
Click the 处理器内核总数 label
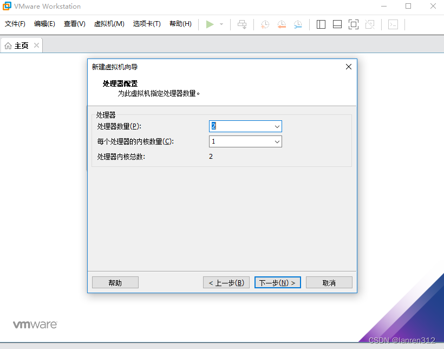pos(121,157)
